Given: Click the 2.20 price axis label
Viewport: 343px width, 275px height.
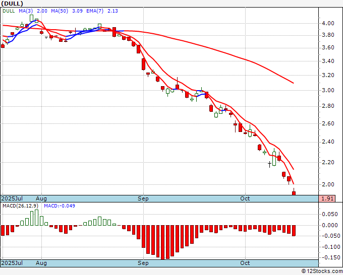Looking at the screenshot, I should click(x=328, y=162).
